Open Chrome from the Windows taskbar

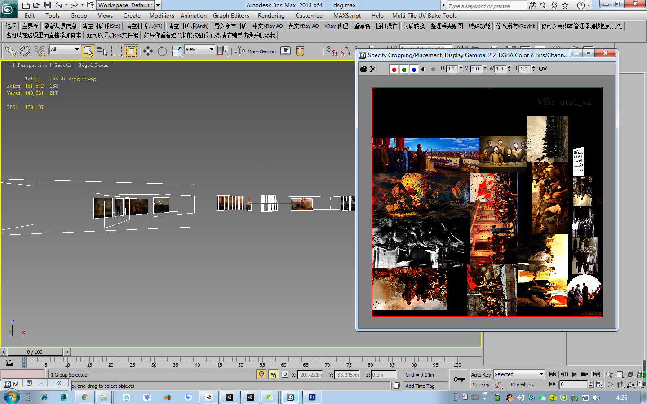(84, 397)
